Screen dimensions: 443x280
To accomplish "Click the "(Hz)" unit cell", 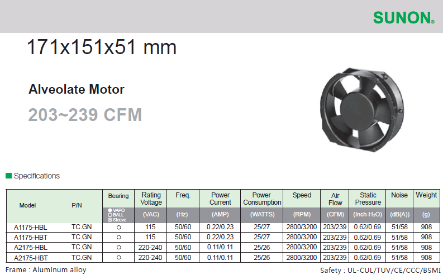I will click(182, 214).
